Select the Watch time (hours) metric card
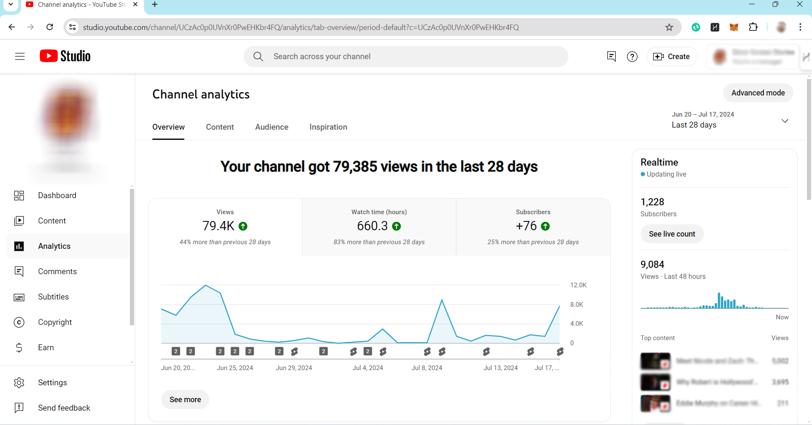 [x=379, y=227]
